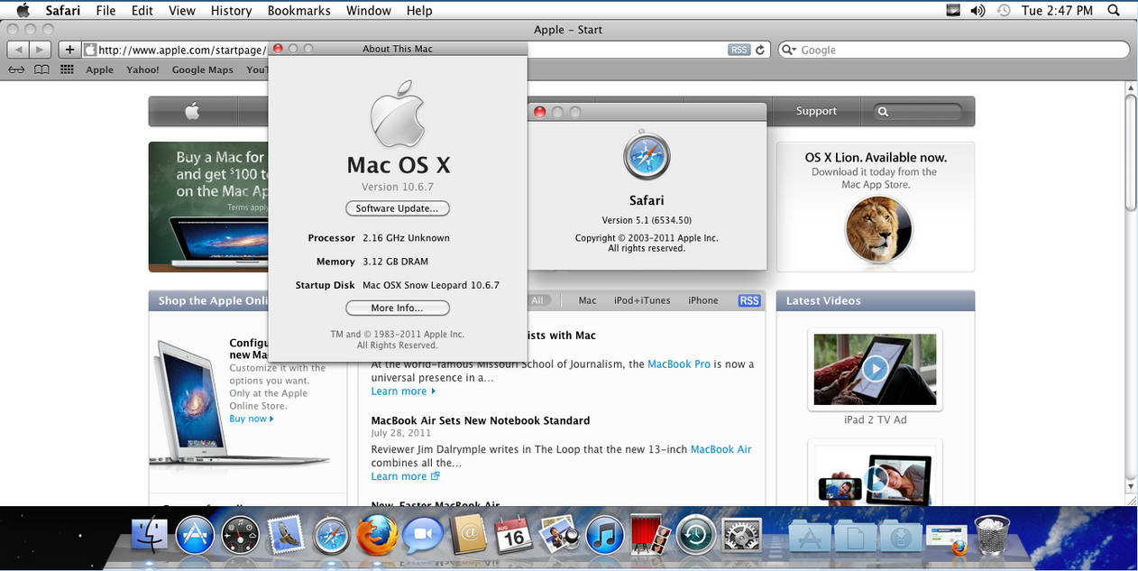Click the add bookmark plus button
Viewport: 1138px width, 571px height.
69,49
